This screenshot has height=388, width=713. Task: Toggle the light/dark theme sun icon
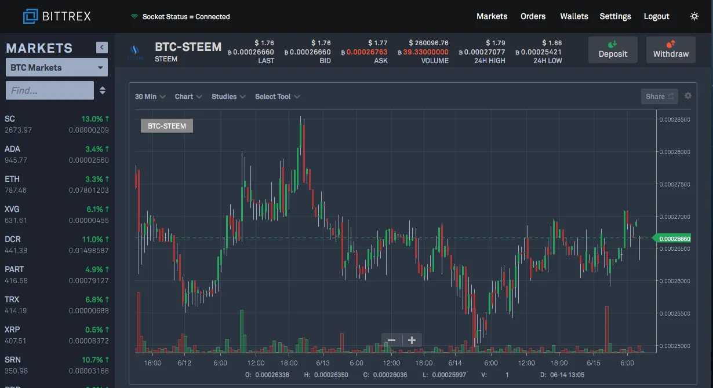(x=694, y=16)
